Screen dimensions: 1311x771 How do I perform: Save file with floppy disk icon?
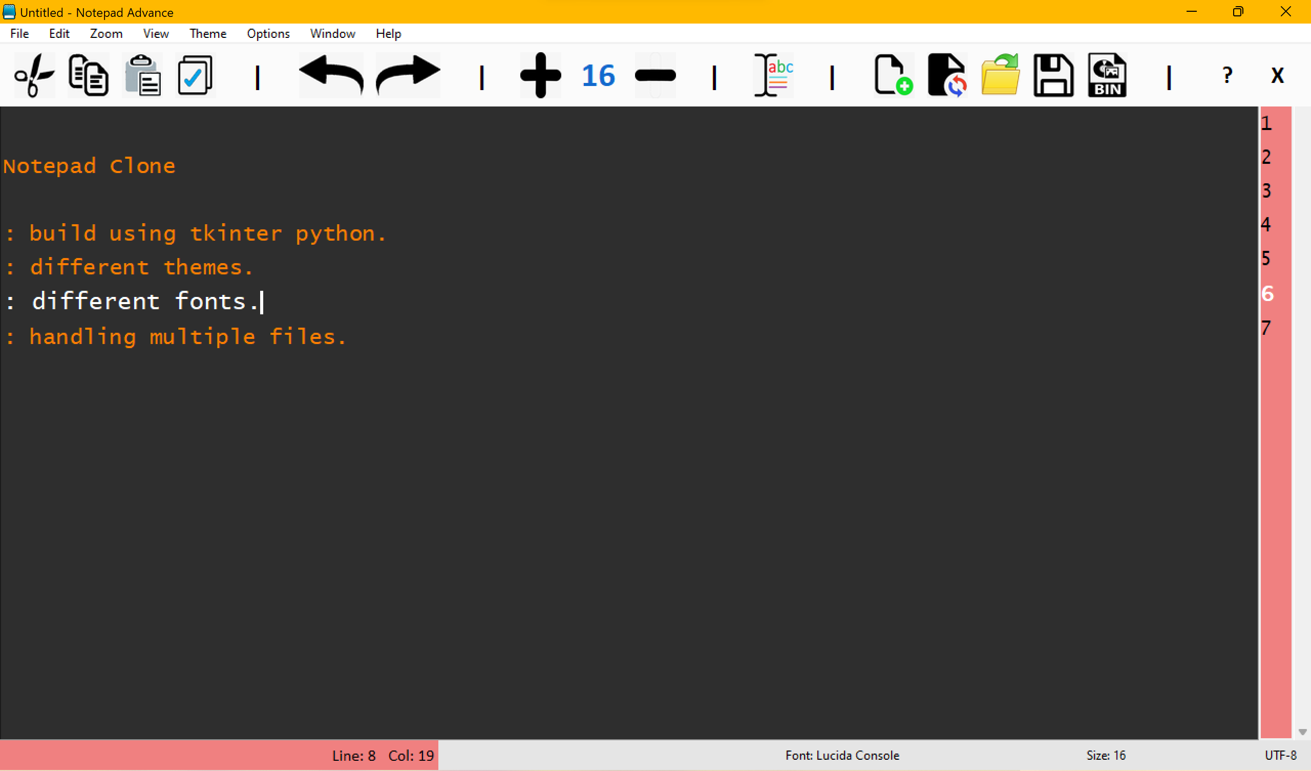coord(1053,76)
